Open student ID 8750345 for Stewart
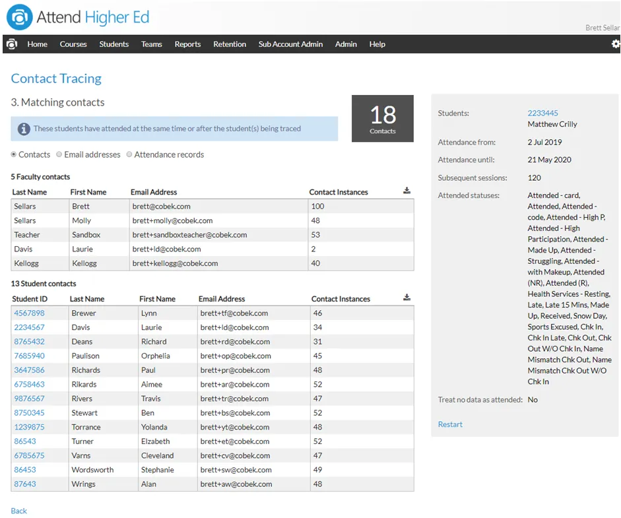This screenshot has width=621, height=518. [x=29, y=413]
